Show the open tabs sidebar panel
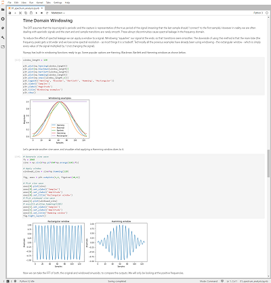Image resolution: width=271 pixels, height=283 pixels. click(3, 47)
